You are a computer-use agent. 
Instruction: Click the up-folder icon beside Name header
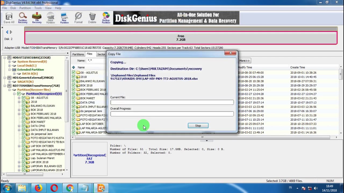(x=74, y=67)
